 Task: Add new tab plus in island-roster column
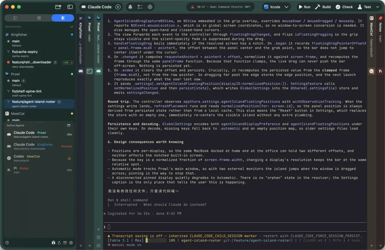[x=98, y=229]
